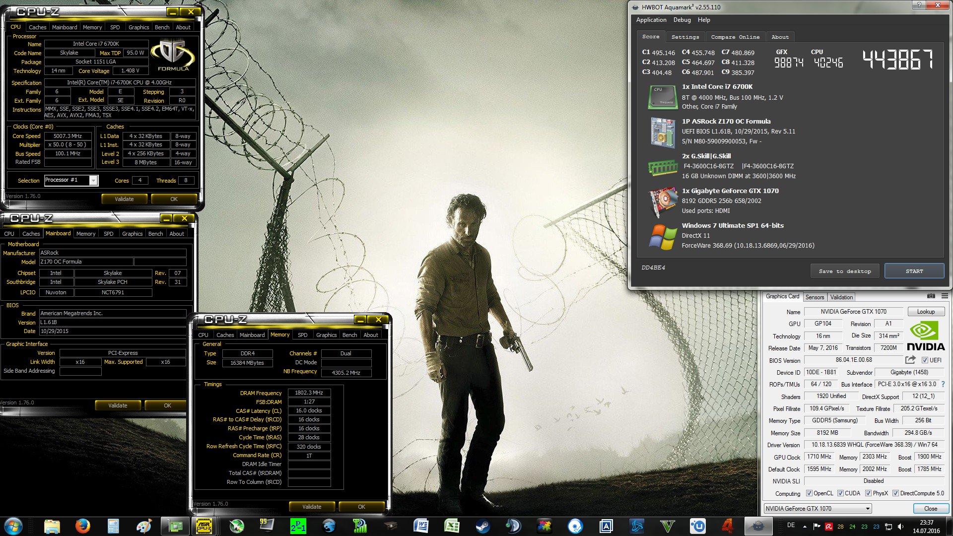This screenshot has height=536, width=953.
Task: Click Save to desktop button
Action: point(845,271)
